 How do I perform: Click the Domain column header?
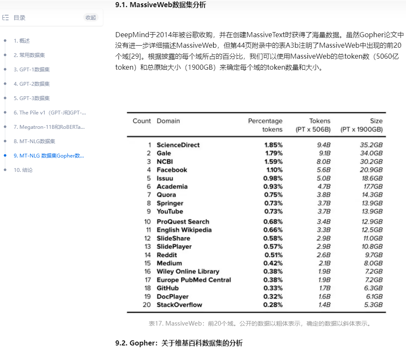168,121
